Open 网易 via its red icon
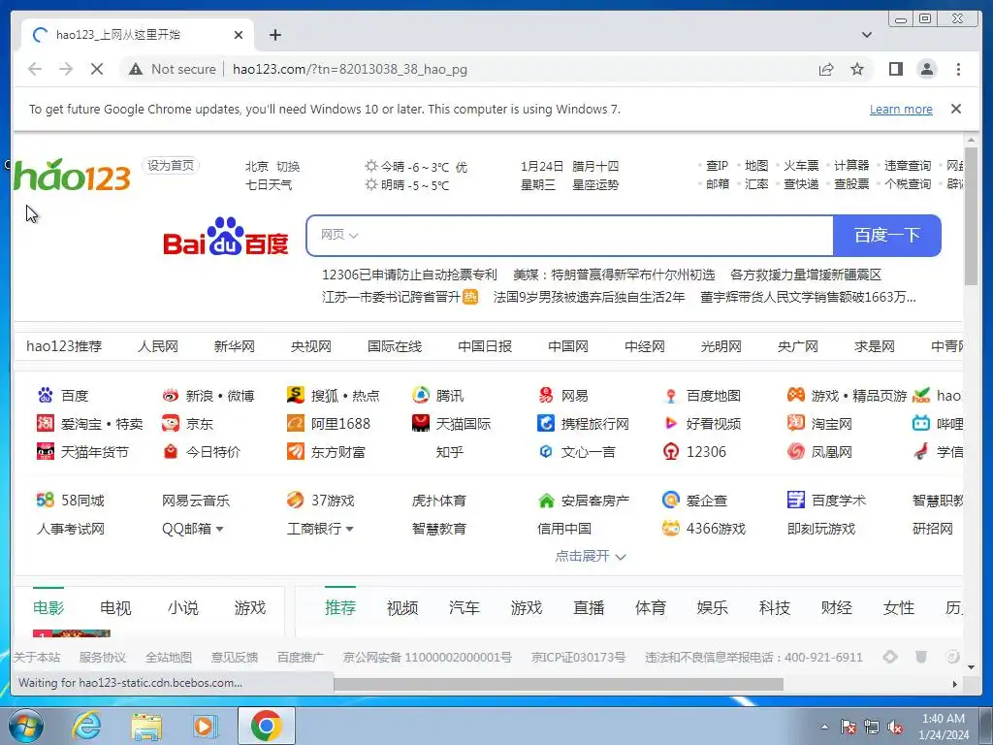The image size is (993, 745). pyautogui.click(x=546, y=396)
